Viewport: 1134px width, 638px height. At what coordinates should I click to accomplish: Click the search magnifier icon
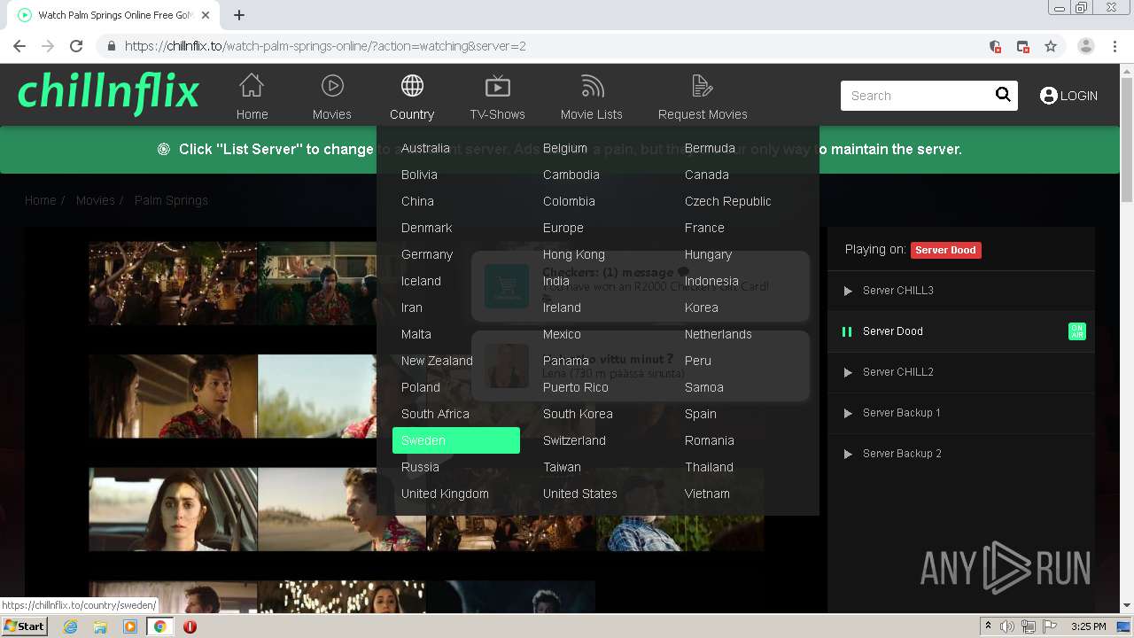(1003, 95)
